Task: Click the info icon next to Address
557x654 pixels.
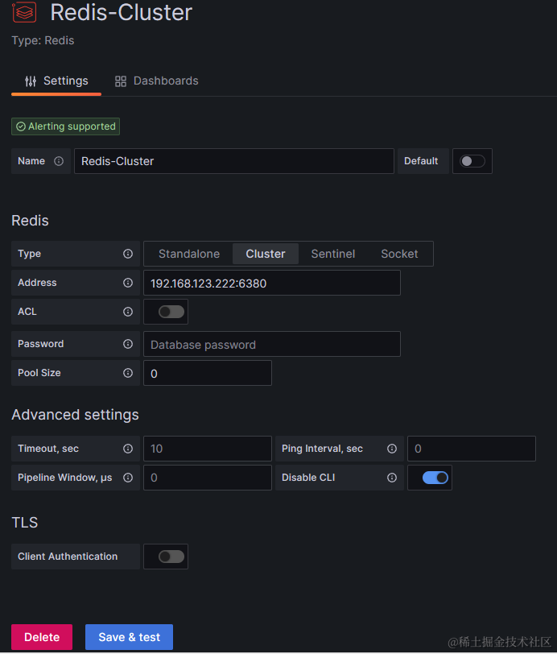Action: coord(128,283)
